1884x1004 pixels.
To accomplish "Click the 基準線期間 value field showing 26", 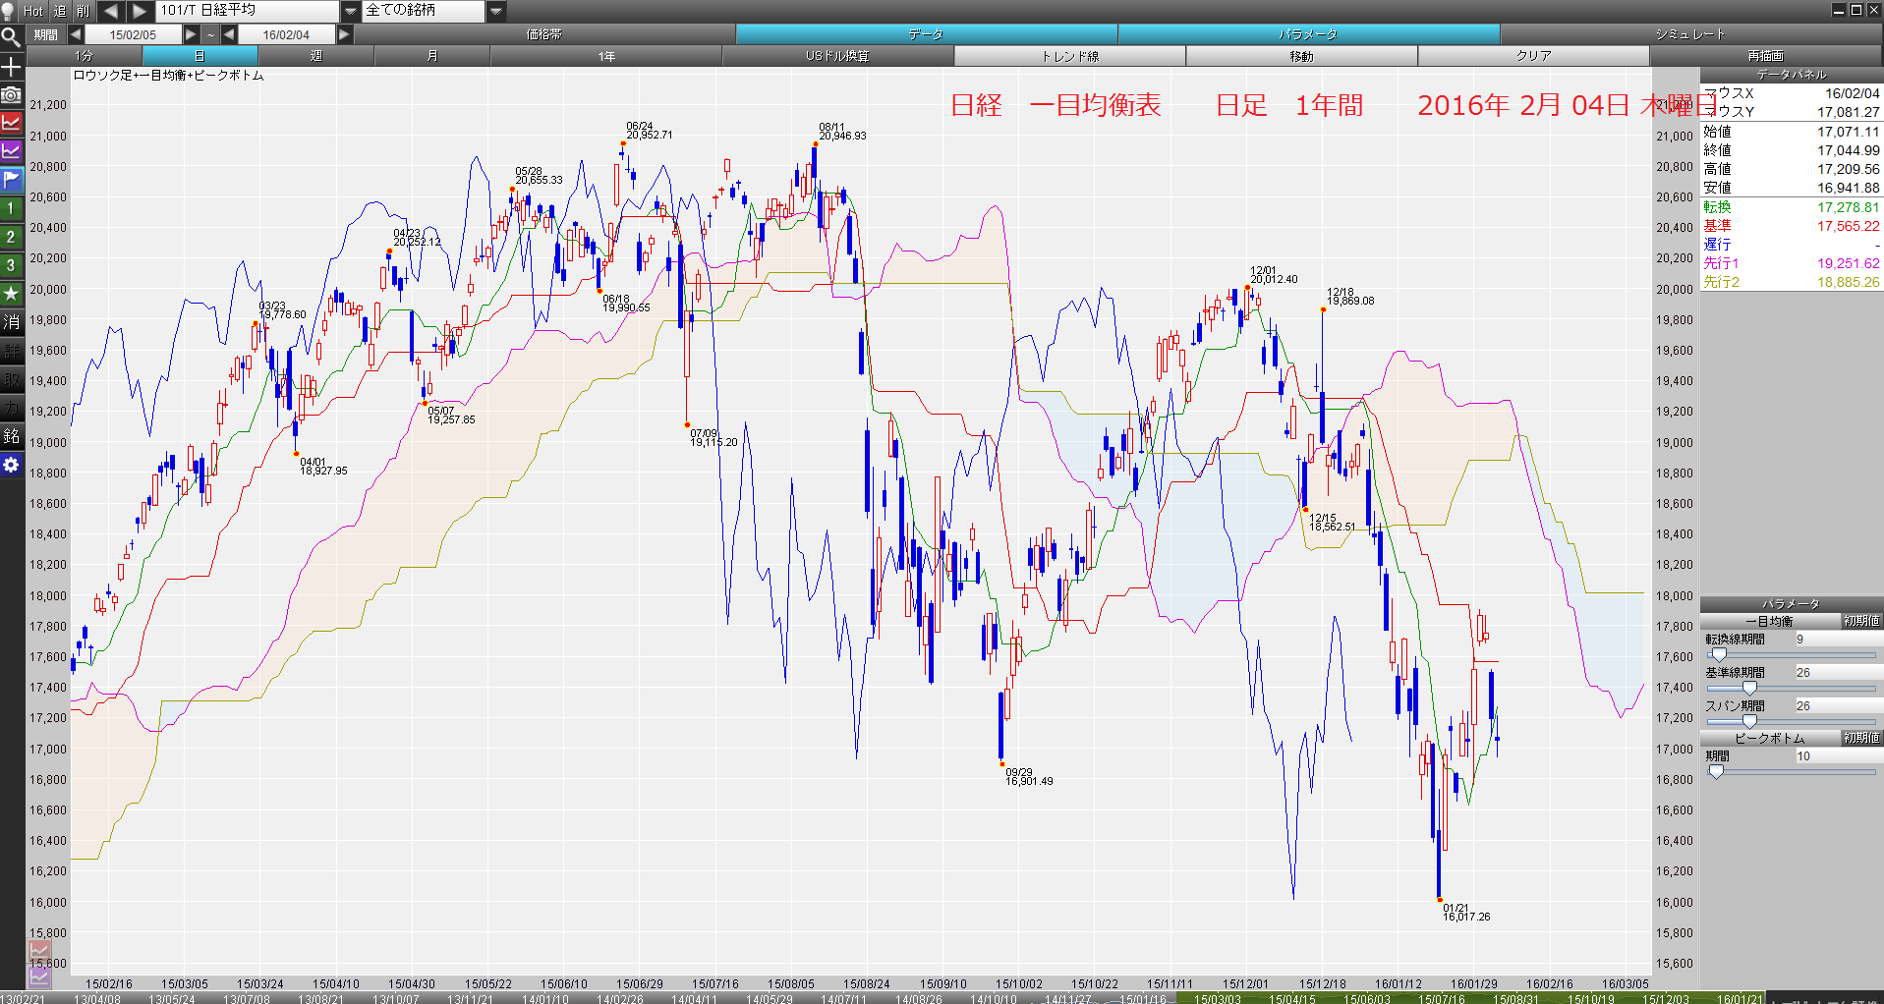I will pos(1838,673).
